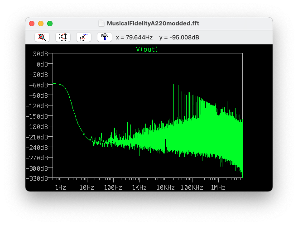Click the -90dB vertical axis label
Viewport: 298px width, 225px height.
[38, 96]
